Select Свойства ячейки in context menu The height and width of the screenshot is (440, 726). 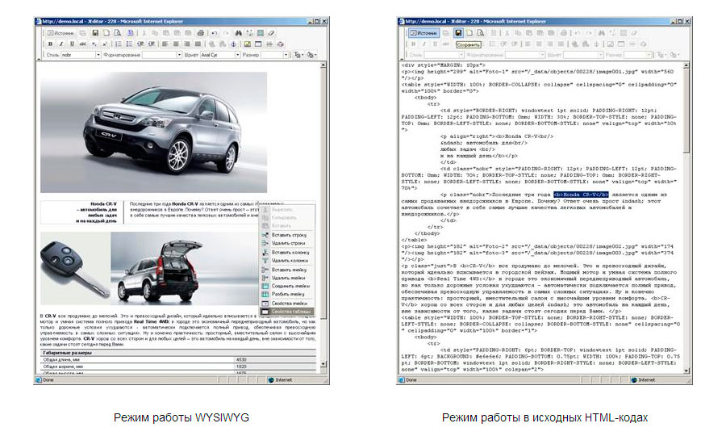pos(287,304)
